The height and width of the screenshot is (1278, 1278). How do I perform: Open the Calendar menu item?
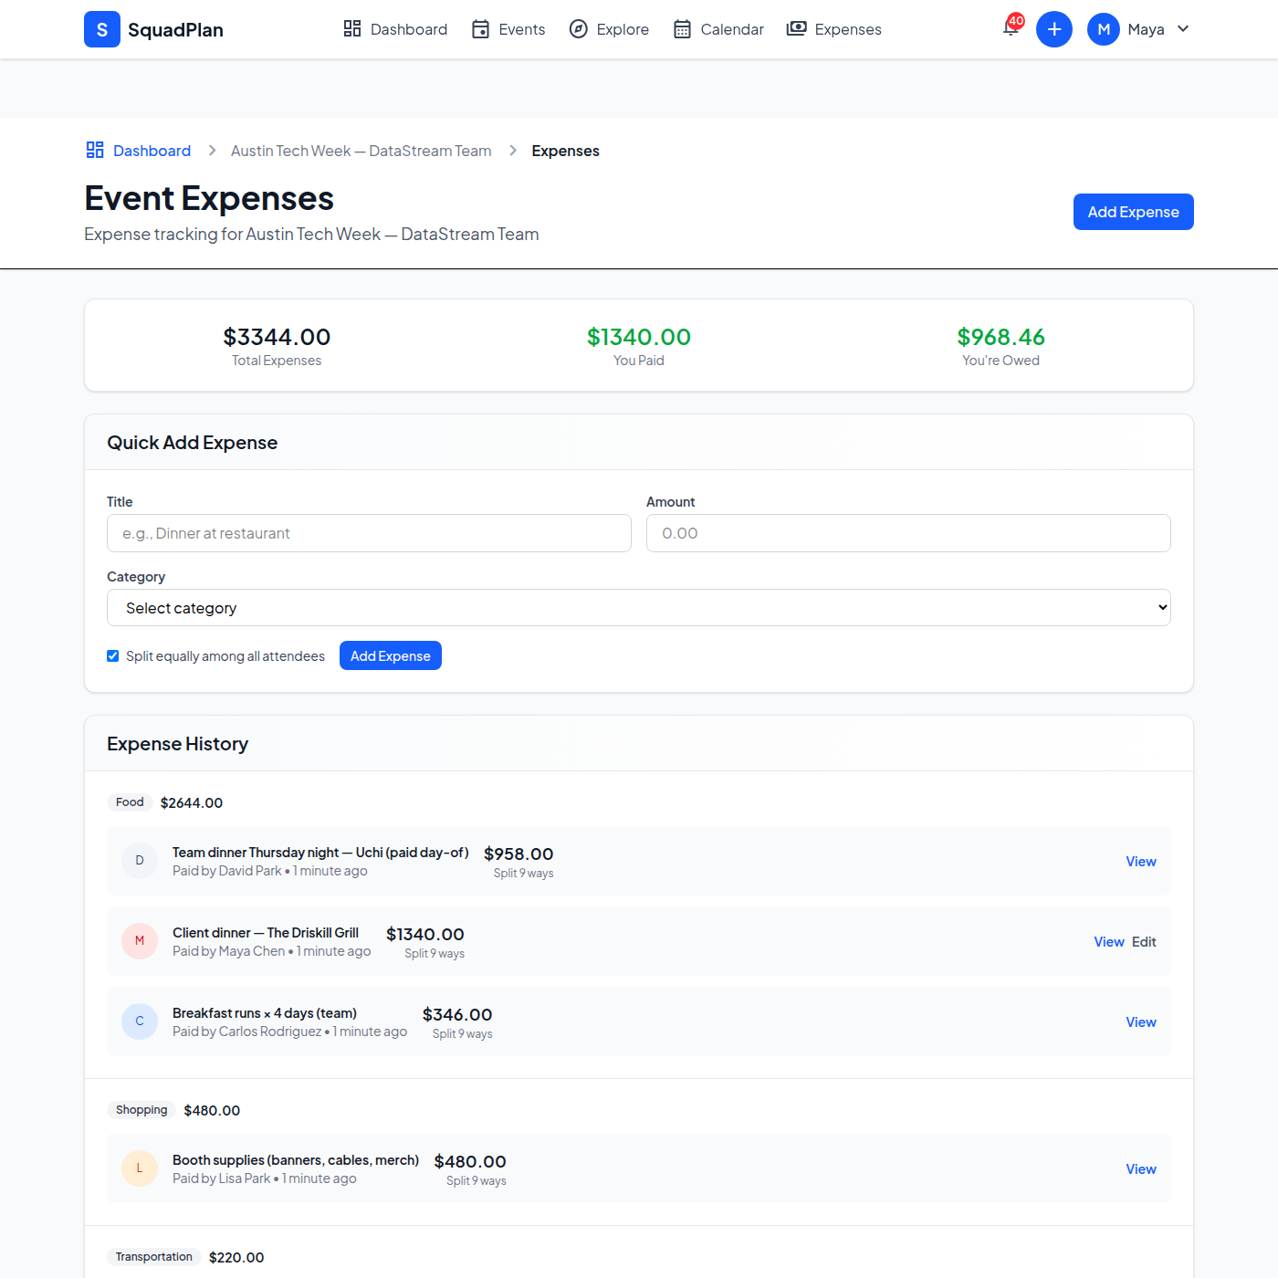click(x=718, y=28)
